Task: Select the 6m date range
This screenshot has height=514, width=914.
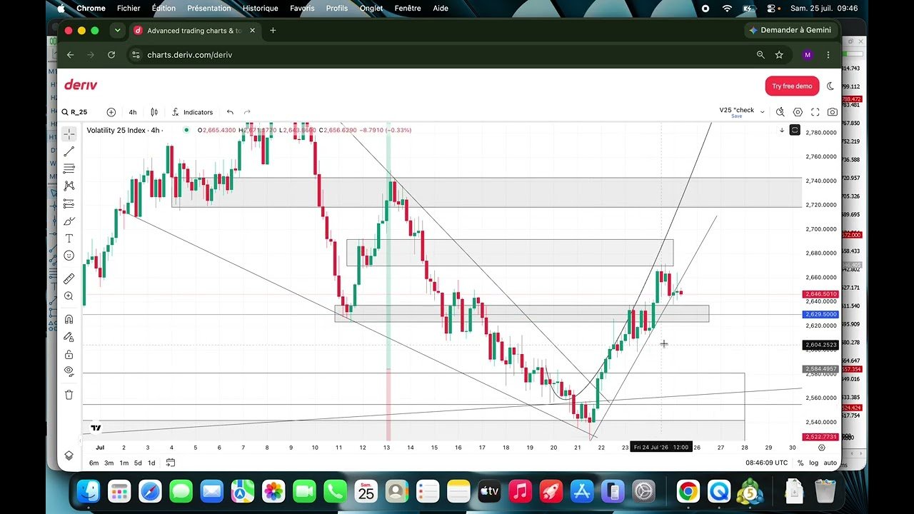Action: (x=94, y=463)
